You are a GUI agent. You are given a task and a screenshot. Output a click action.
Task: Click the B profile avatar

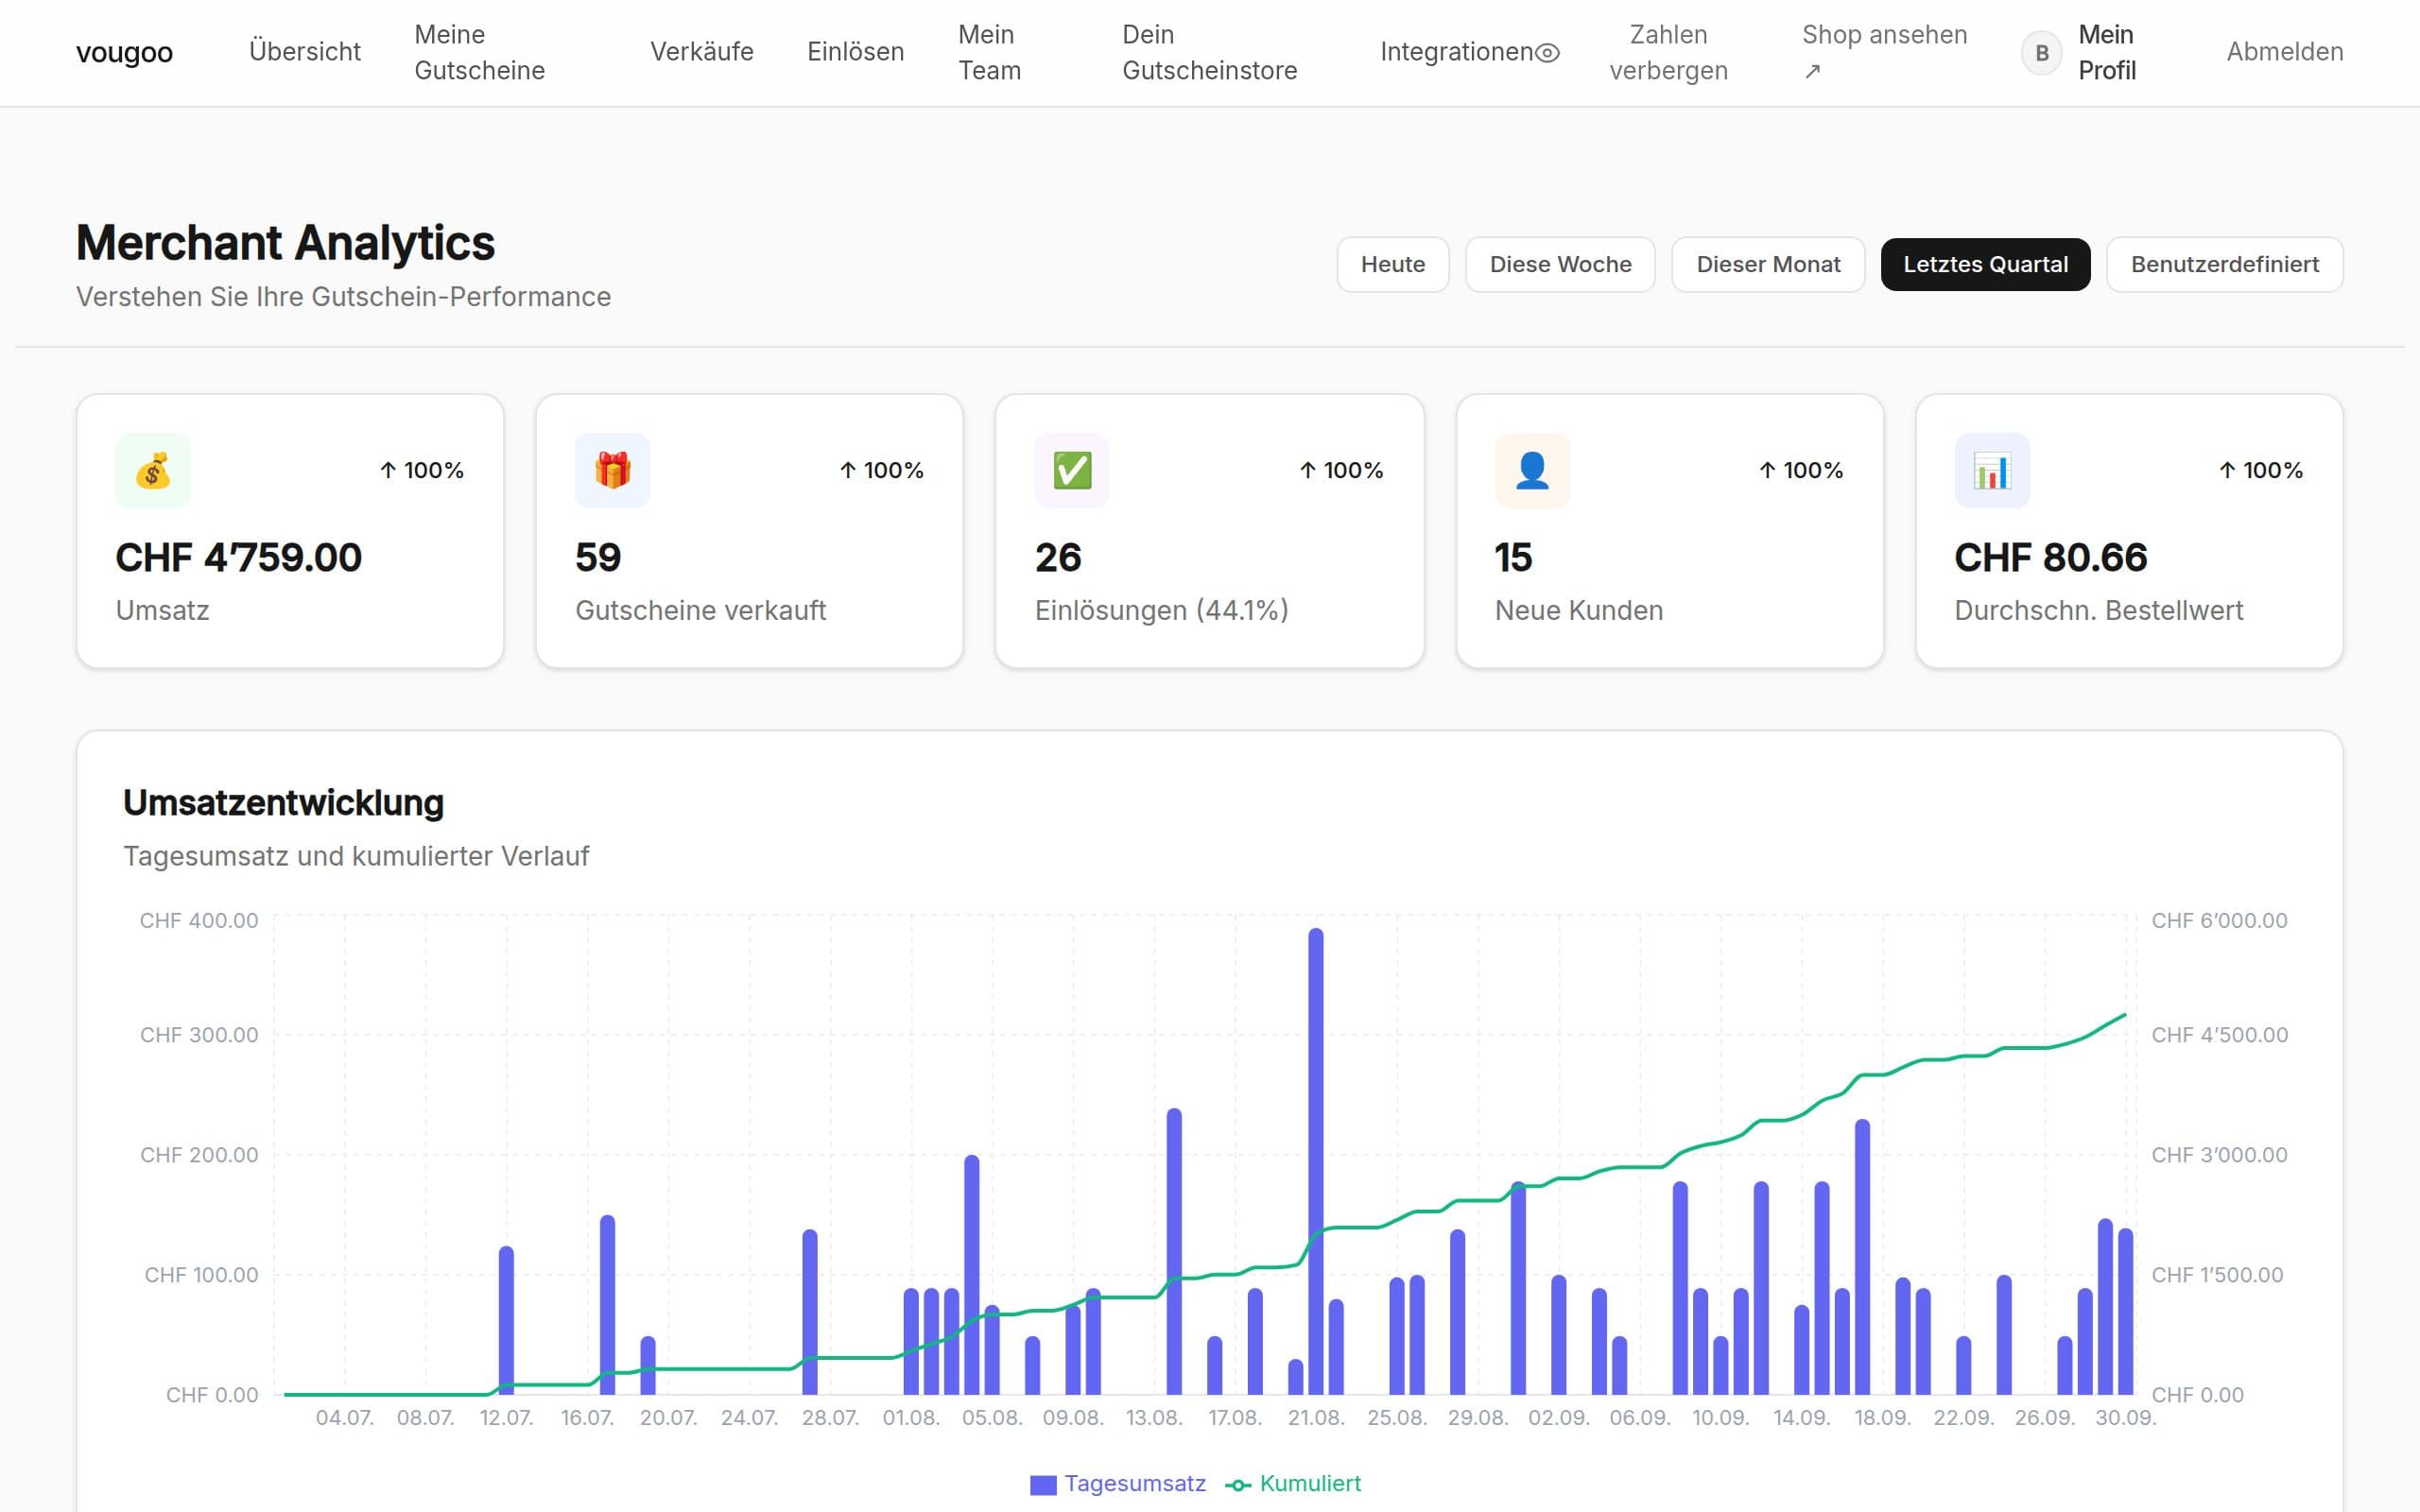(2042, 53)
